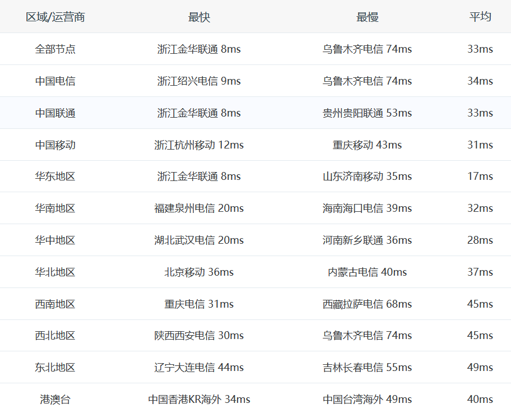
Task: Click the 区域/运营商 column header
Action: pos(55,17)
